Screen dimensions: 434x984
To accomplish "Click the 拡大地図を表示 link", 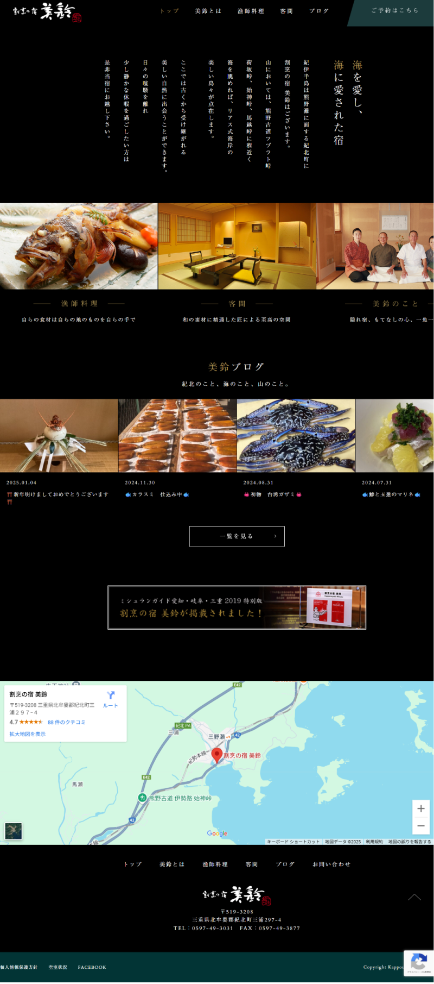I will pos(27,734).
